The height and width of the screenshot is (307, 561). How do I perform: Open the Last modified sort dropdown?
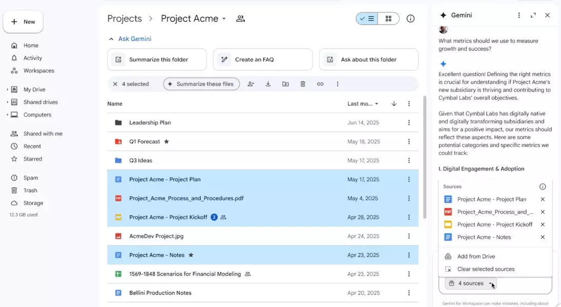point(363,104)
